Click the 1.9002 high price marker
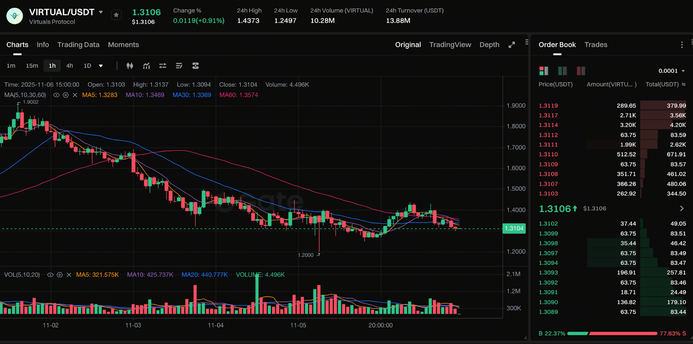This screenshot has height=344, width=693. (31, 102)
